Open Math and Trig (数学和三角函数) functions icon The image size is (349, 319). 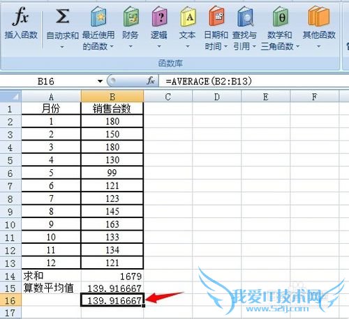pyautogui.click(x=280, y=16)
